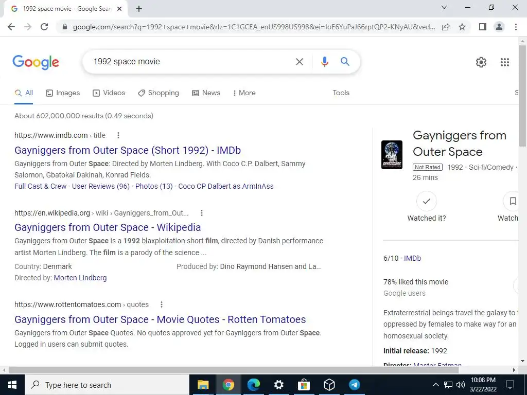Click the Google logo
527x395 pixels.
(36, 62)
